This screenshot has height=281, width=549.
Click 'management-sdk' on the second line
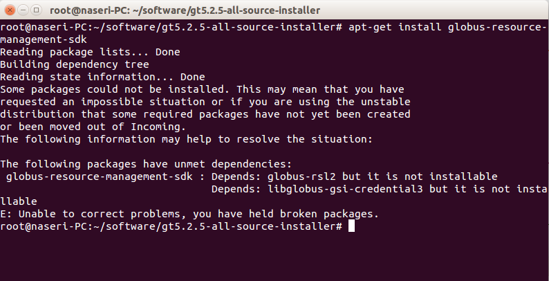click(x=44, y=39)
